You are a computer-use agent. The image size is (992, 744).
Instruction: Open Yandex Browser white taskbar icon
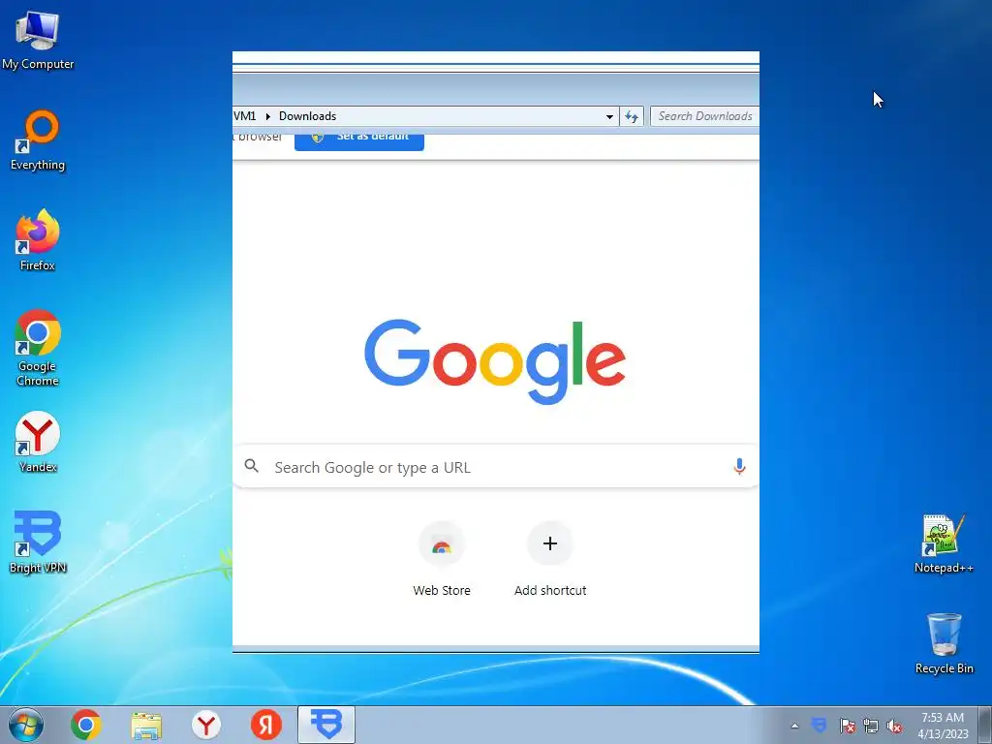tap(206, 725)
